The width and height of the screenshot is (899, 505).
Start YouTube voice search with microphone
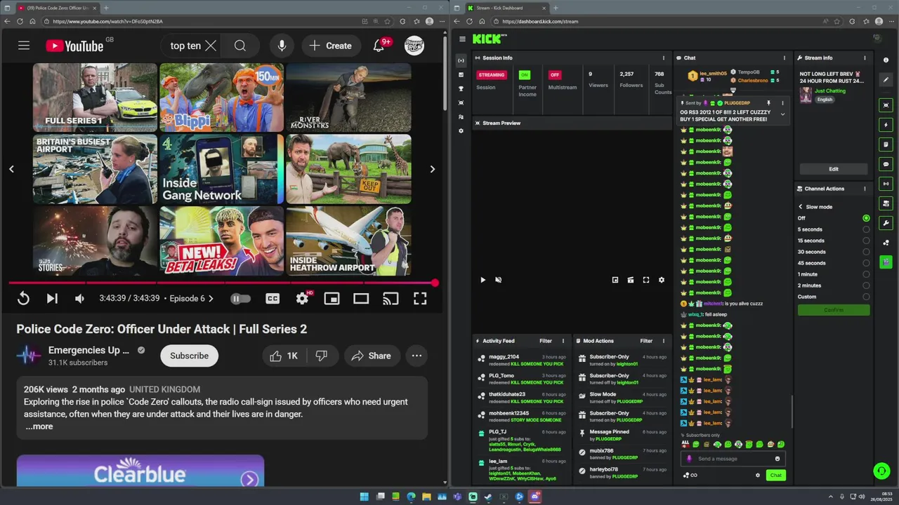coord(282,46)
